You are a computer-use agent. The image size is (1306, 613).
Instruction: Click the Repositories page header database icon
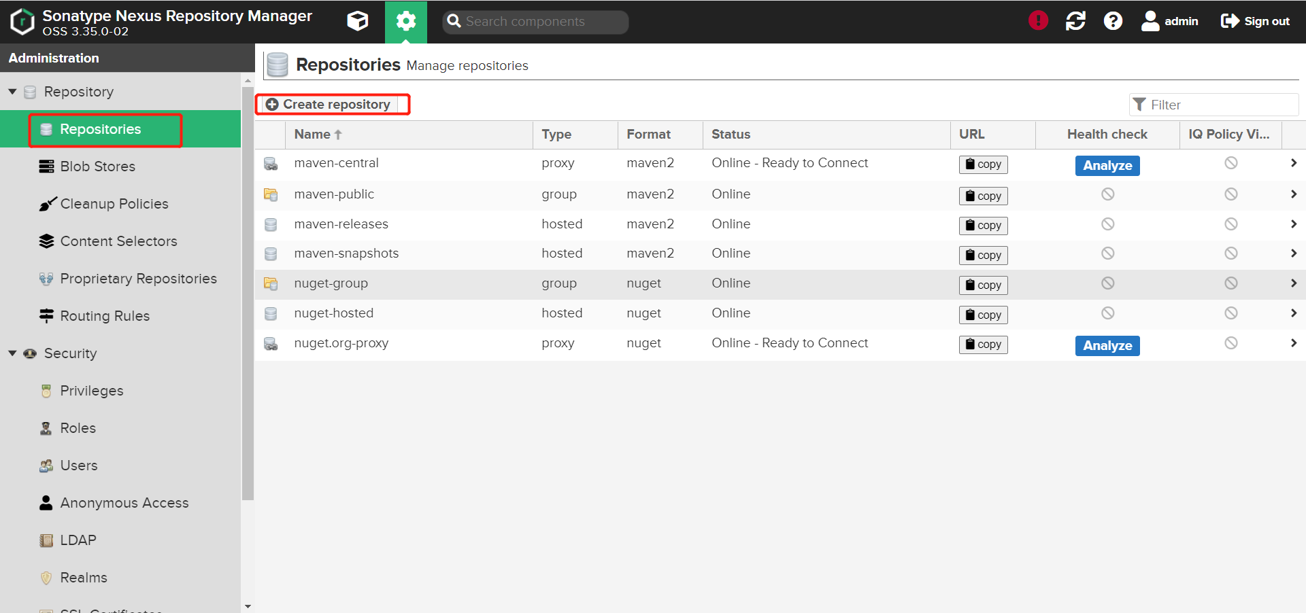coord(278,65)
